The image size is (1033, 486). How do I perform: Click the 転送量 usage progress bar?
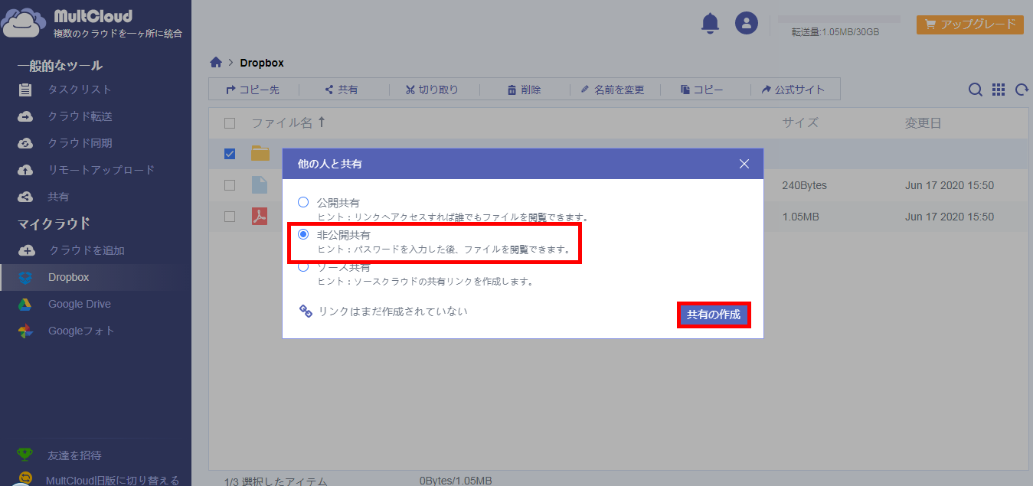tap(839, 19)
